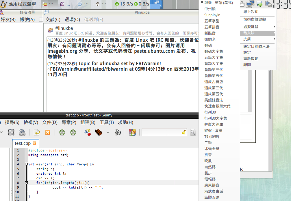Click Save file icon in Geany toolbar

11,132
